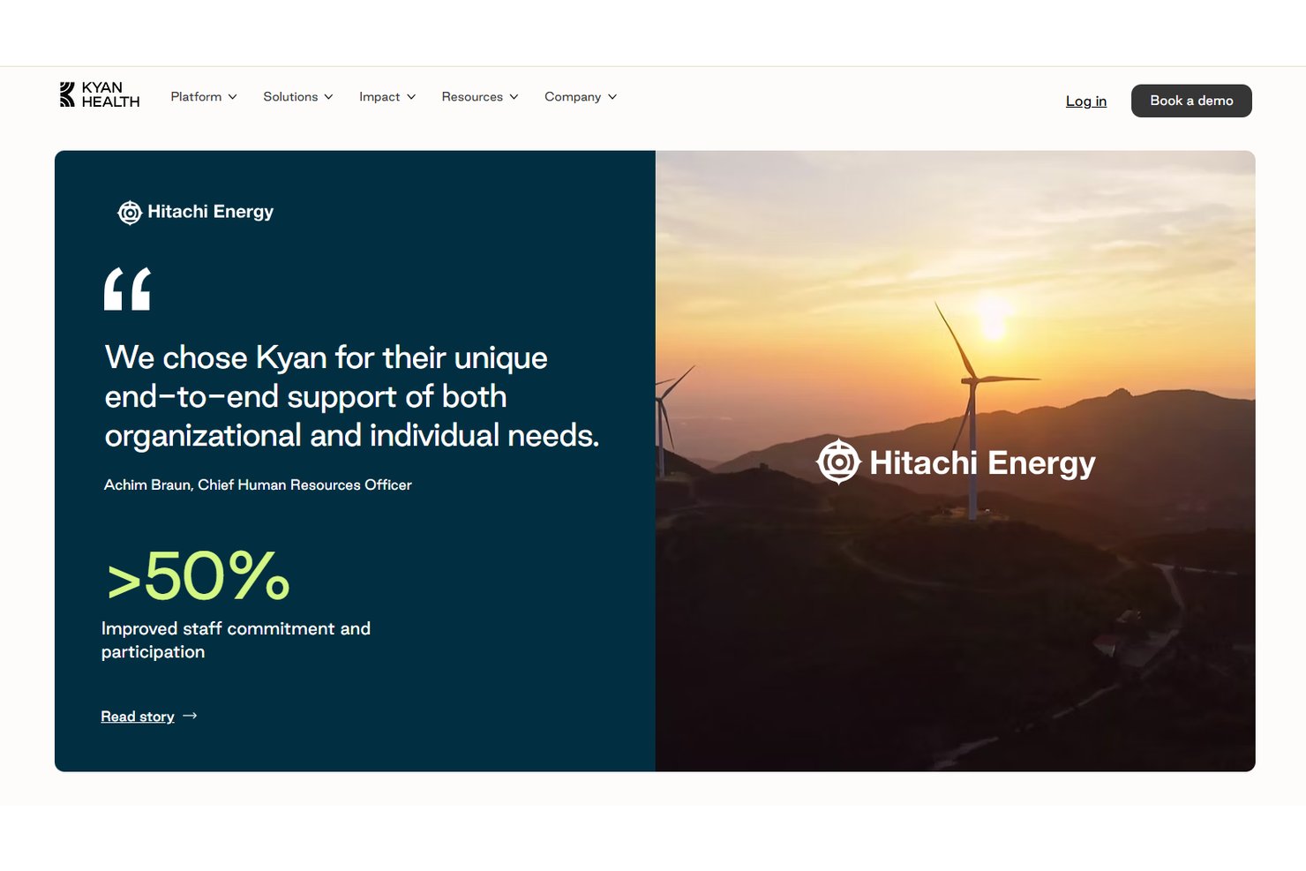1306x871 pixels.
Task: Open the Company menu
Action: tap(573, 97)
